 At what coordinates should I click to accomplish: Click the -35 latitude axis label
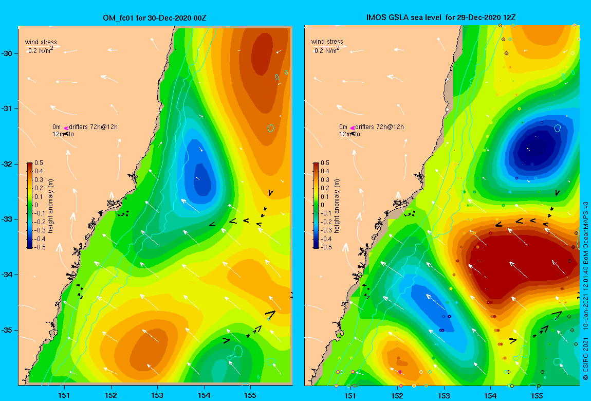pyautogui.click(x=7, y=330)
